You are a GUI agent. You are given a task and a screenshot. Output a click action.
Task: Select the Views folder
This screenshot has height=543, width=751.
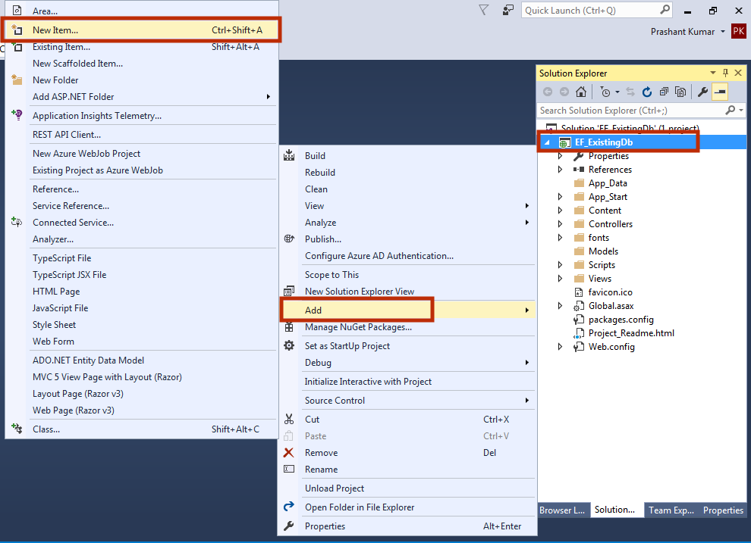coord(599,279)
